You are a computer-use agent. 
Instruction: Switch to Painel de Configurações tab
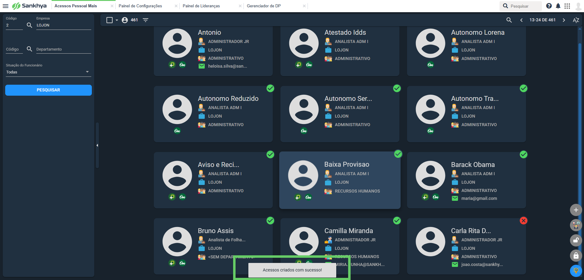pos(140,6)
